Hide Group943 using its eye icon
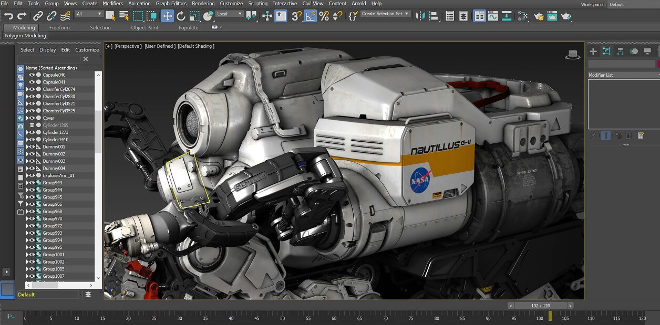 32,183
